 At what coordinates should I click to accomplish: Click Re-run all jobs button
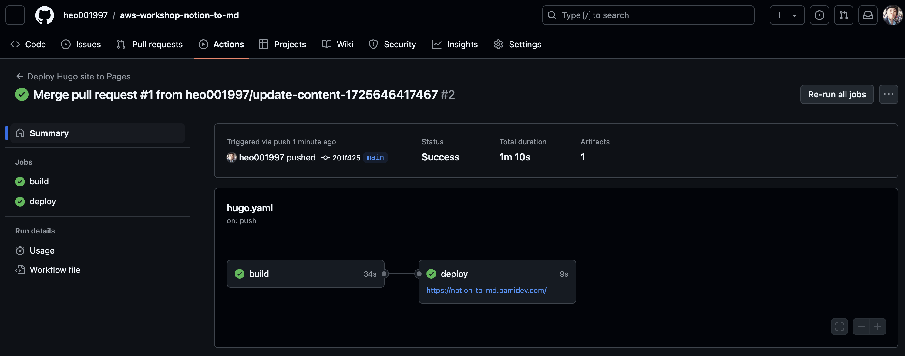[836, 94]
